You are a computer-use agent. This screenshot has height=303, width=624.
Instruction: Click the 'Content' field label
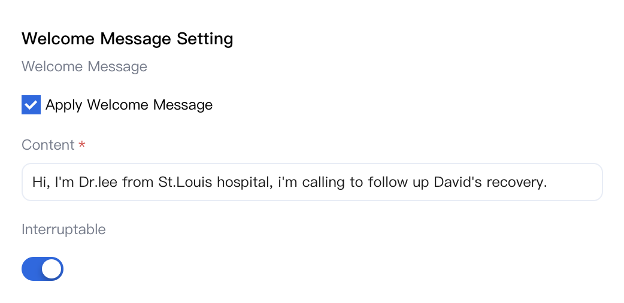pos(48,145)
